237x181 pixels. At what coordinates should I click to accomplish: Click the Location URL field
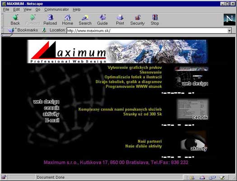[x=147, y=31]
